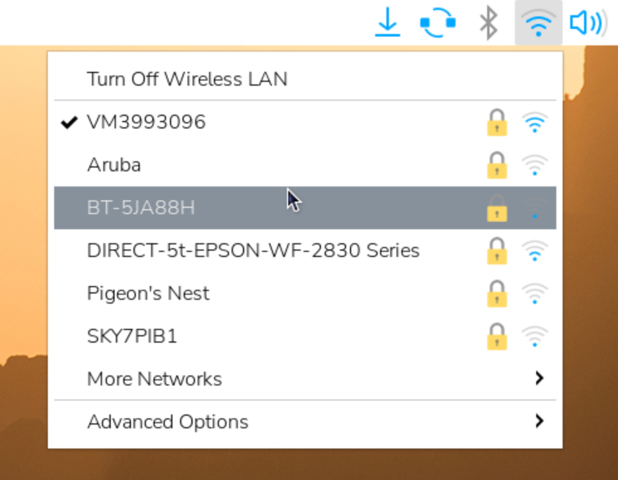This screenshot has width=618, height=480.
Task: Open the network connection tray icon
Action: [437, 23]
